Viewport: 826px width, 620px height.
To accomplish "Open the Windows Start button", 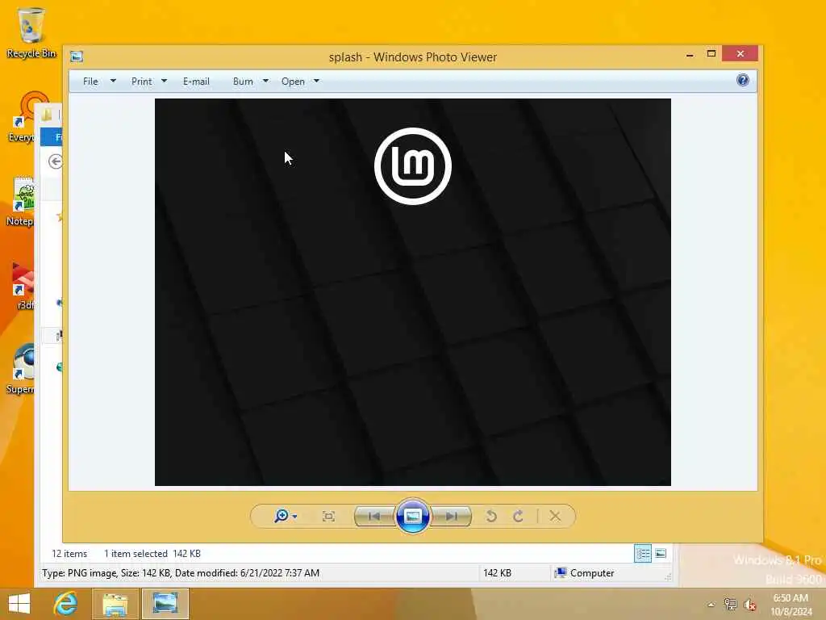I will [x=19, y=604].
